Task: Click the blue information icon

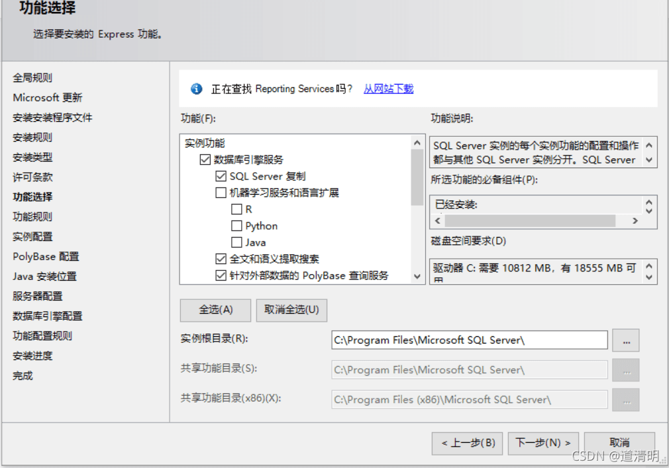Action: (196, 89)
